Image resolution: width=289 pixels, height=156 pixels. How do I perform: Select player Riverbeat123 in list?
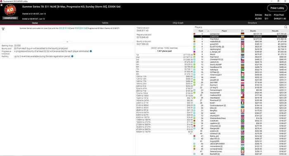click(x=215, y=100)
